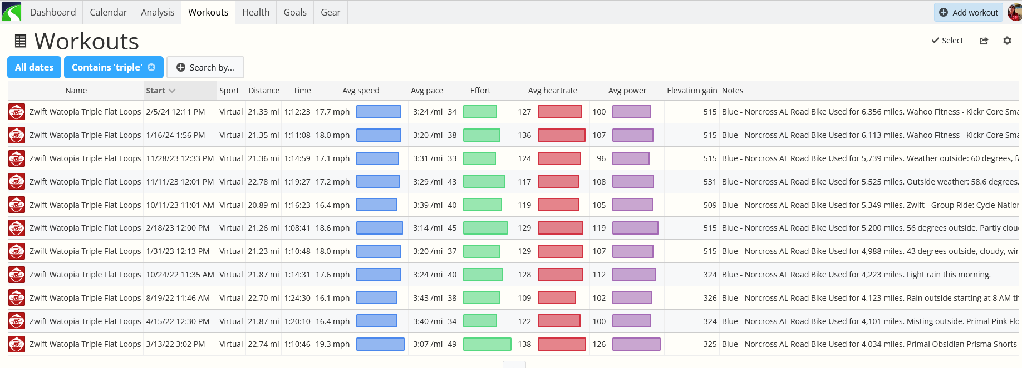Open the Search by... filter dropdown
This screenshot has width=1022, height=368.
click(205, 67)
